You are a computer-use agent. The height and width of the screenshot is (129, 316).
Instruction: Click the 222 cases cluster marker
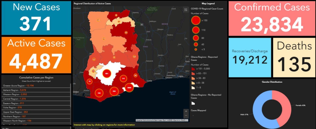pos(114,91)
